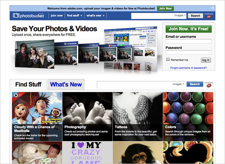Viewport: 225px width, 164px height.
Task: Close the adobe.com welcome banner
Action: point(213,8)
